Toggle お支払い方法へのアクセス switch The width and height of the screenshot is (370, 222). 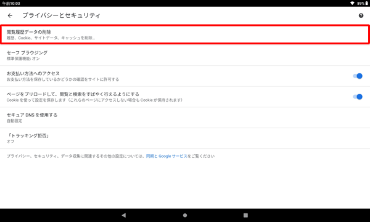[x=358, y=76]
